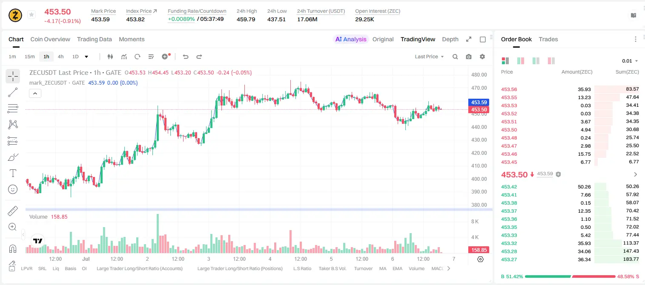Click the AI Analysis button
This screenshot has height=285, width=645.
351,39
